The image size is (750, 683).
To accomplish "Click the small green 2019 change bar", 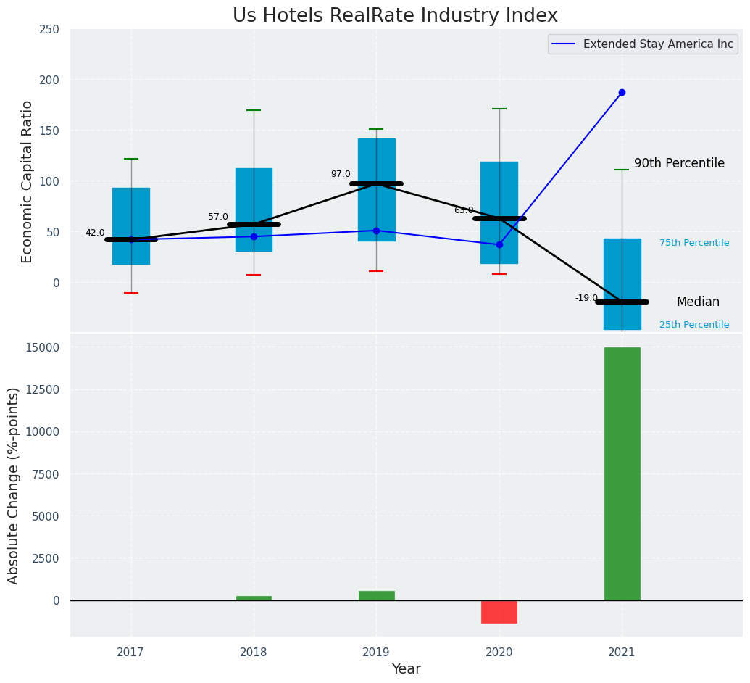I will pos(376,595).
